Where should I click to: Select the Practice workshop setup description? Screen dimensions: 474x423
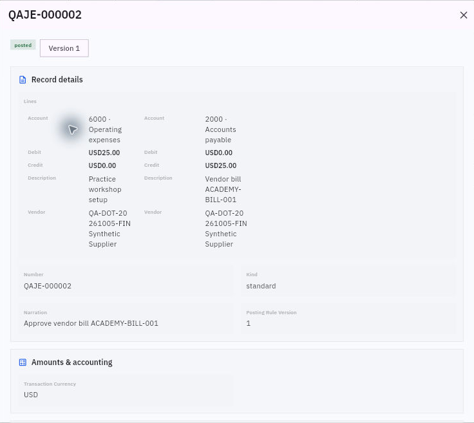click(x=104, y=189)
